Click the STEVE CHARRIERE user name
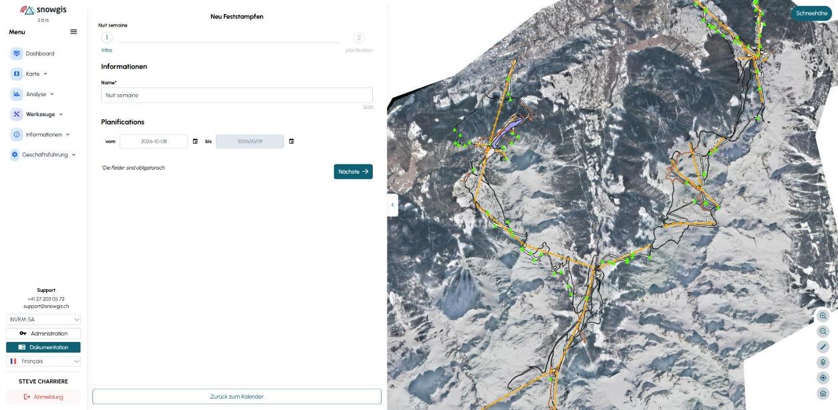The width and height of the screenshot is (838, 410). (x=43, y=381)
